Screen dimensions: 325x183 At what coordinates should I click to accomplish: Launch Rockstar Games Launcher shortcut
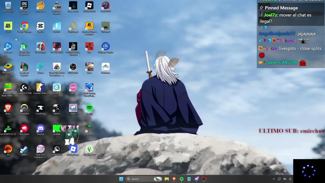89,29
